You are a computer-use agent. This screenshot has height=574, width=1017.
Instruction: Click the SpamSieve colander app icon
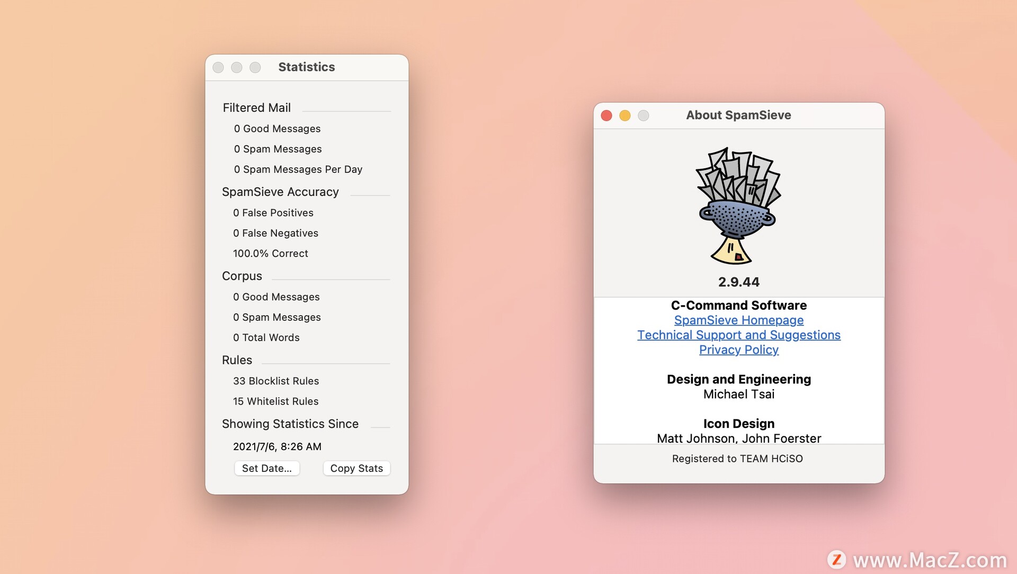[738, 205]
